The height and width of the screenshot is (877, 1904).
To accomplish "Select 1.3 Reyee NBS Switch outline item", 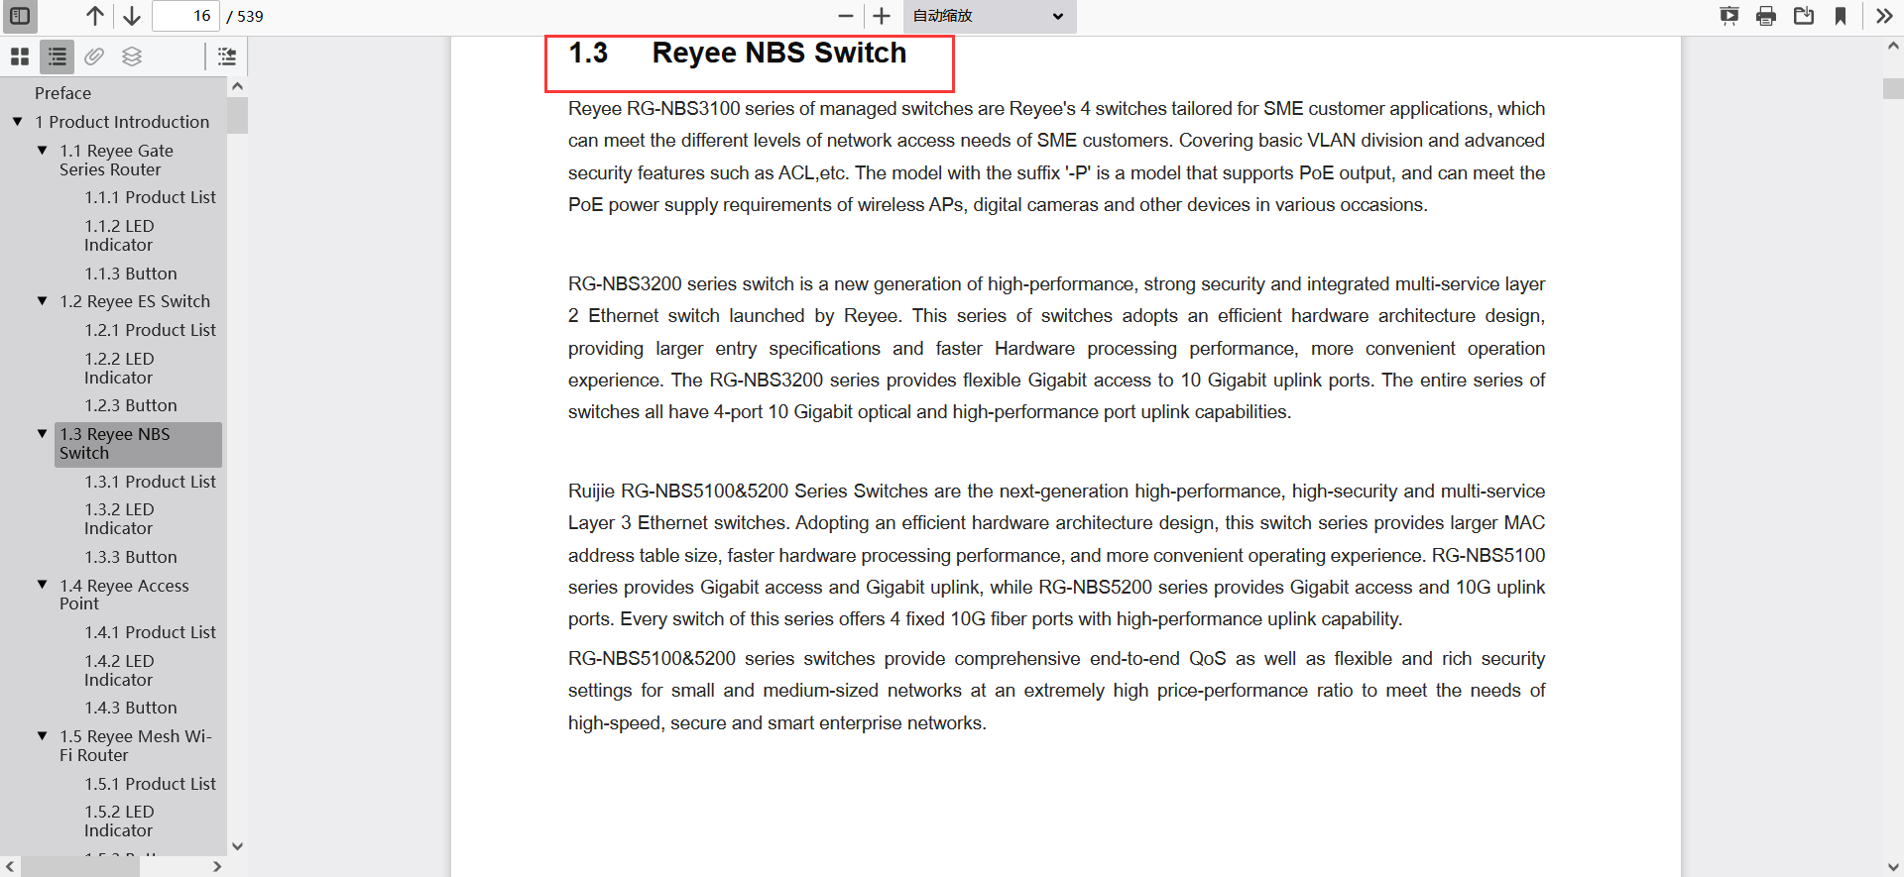I will point(138,444).
